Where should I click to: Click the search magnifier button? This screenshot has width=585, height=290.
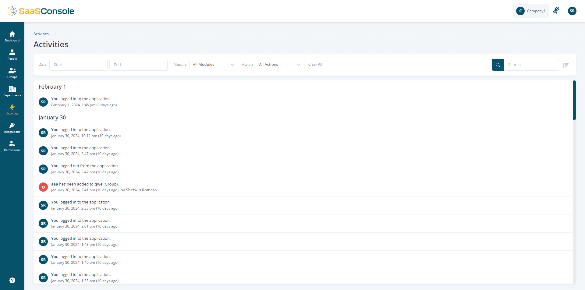498,65
